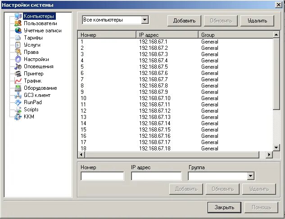Click the Закрыть button
The height and width of the screenshot is (219, 285).
tap(224, 207)
